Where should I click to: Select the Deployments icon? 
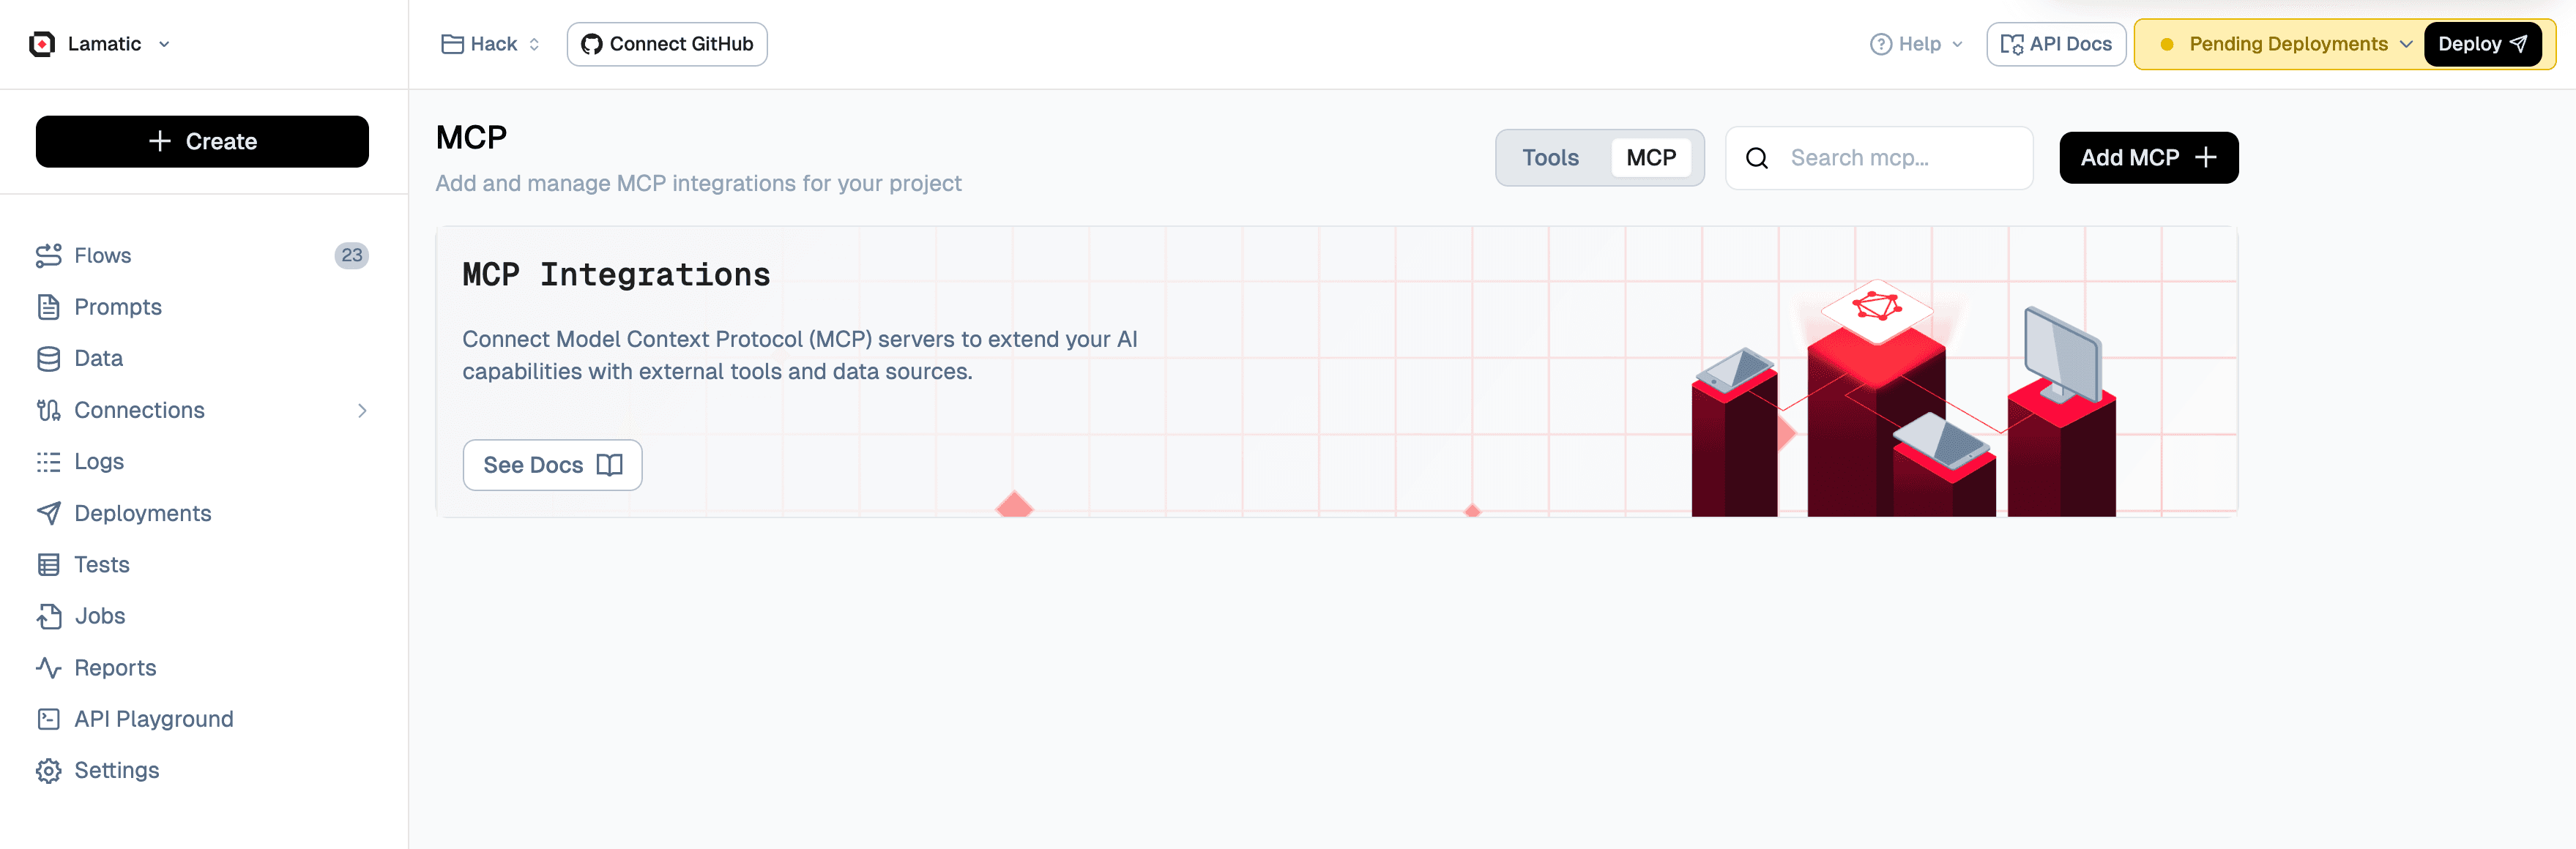pyautogui.click(x=49, y=512)
